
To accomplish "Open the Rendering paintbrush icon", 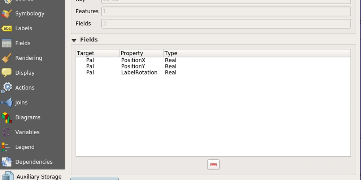I will click(x=6, y=58).
